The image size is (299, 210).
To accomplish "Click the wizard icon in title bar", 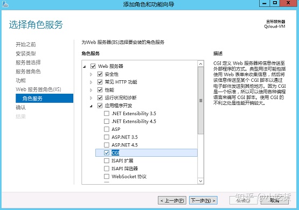I will coord(5,4).
